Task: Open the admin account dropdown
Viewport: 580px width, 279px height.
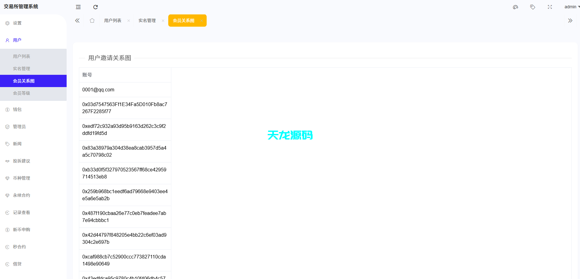Action: pos(570,7)
